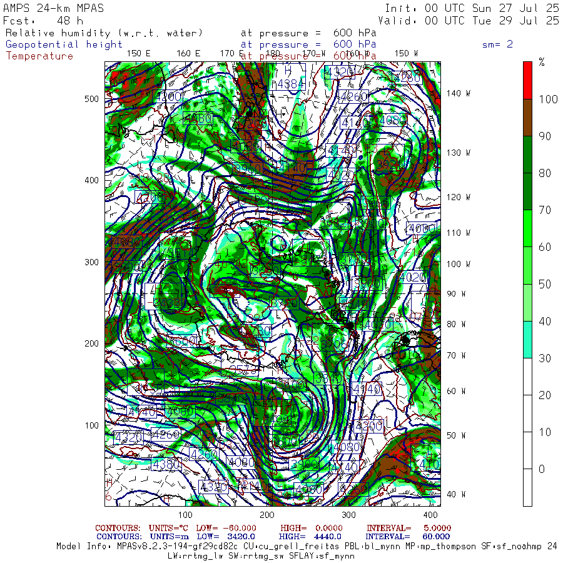This screenshot has height=563, width=563.
Task: Click the light green 40–50% colorbar segment
Action: click(527, 303)
